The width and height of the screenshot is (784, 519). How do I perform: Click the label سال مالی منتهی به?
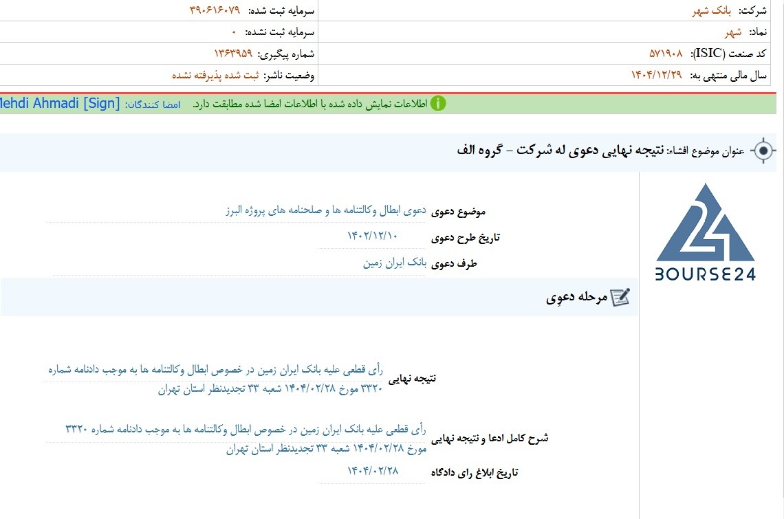point(728,76)
